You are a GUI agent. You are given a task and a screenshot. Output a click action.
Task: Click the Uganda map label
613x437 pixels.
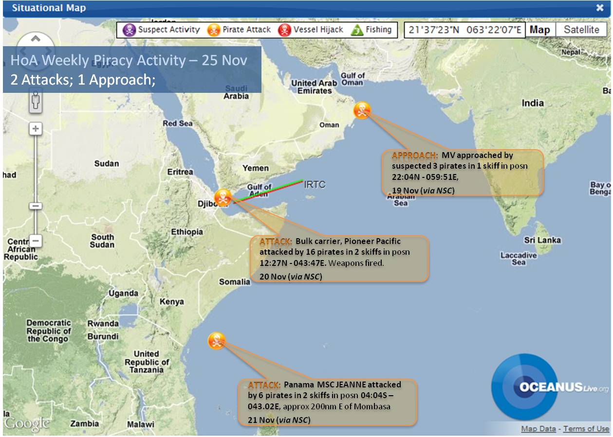(x=123, y=294)
